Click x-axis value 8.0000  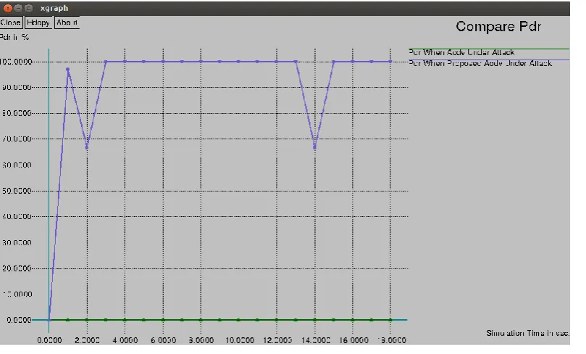(201, 340)
